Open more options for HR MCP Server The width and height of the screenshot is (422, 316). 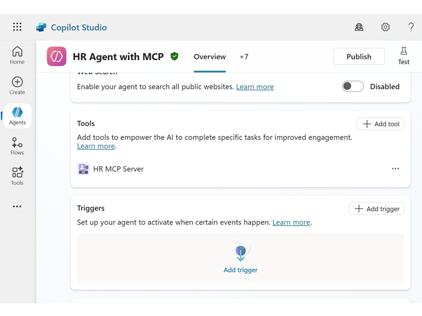tap(395, 169)
